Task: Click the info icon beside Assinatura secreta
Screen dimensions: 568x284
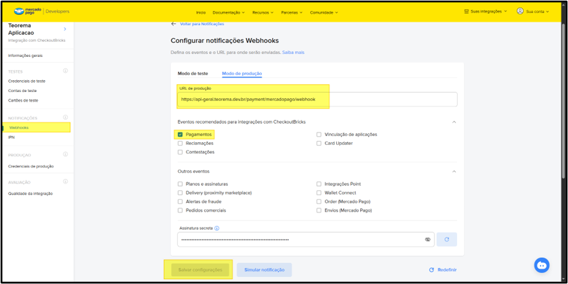Action: click(x=217, y=228)
